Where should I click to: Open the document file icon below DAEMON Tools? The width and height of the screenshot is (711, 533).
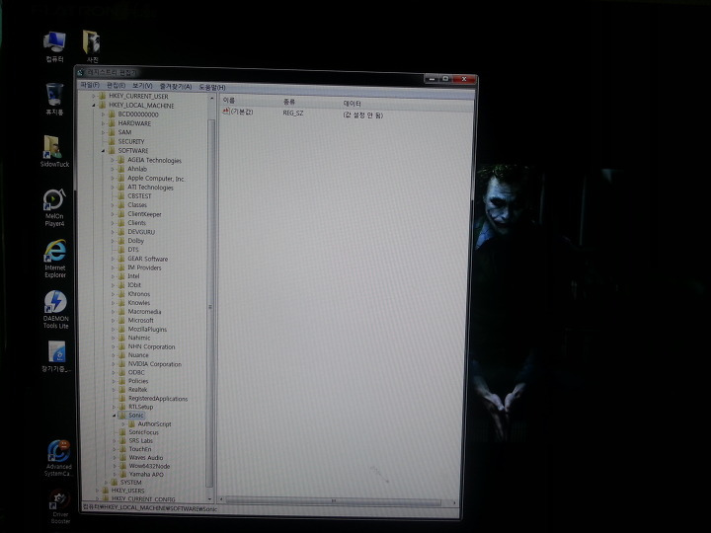click(56, 356)
